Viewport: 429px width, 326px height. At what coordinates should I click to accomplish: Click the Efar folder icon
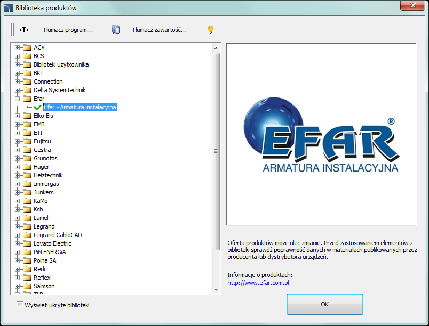coord(27,99)
